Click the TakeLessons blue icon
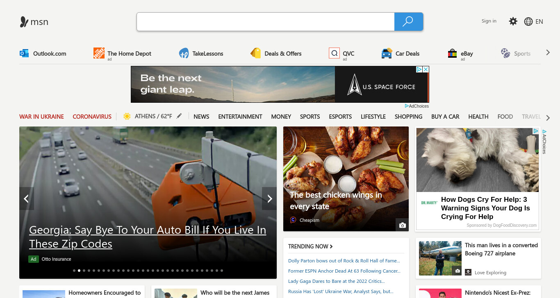This screenshot has height=298, width=560. (184, 53)
